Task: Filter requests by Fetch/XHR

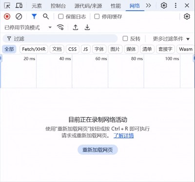Action: [x=34, y=49]
